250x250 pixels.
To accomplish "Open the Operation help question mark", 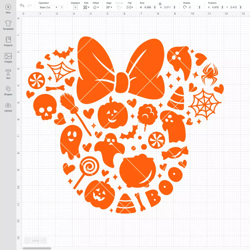I will (62, 7).
